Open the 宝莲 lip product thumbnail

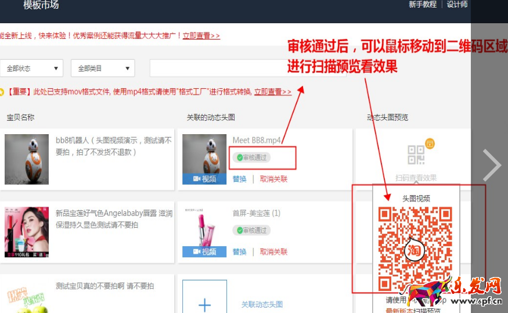pos(27,232)
